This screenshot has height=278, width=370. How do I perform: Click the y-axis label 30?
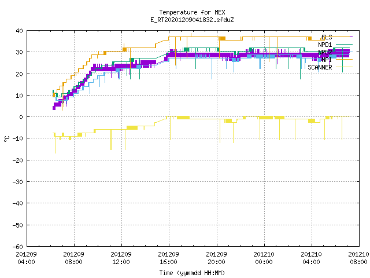coord(19,52)
